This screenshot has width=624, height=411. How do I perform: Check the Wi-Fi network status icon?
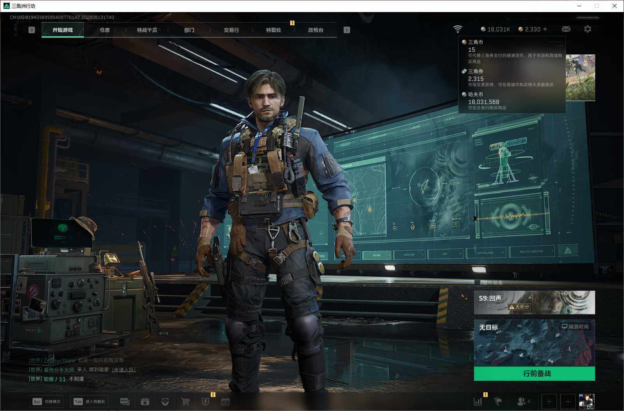(458, 29)
